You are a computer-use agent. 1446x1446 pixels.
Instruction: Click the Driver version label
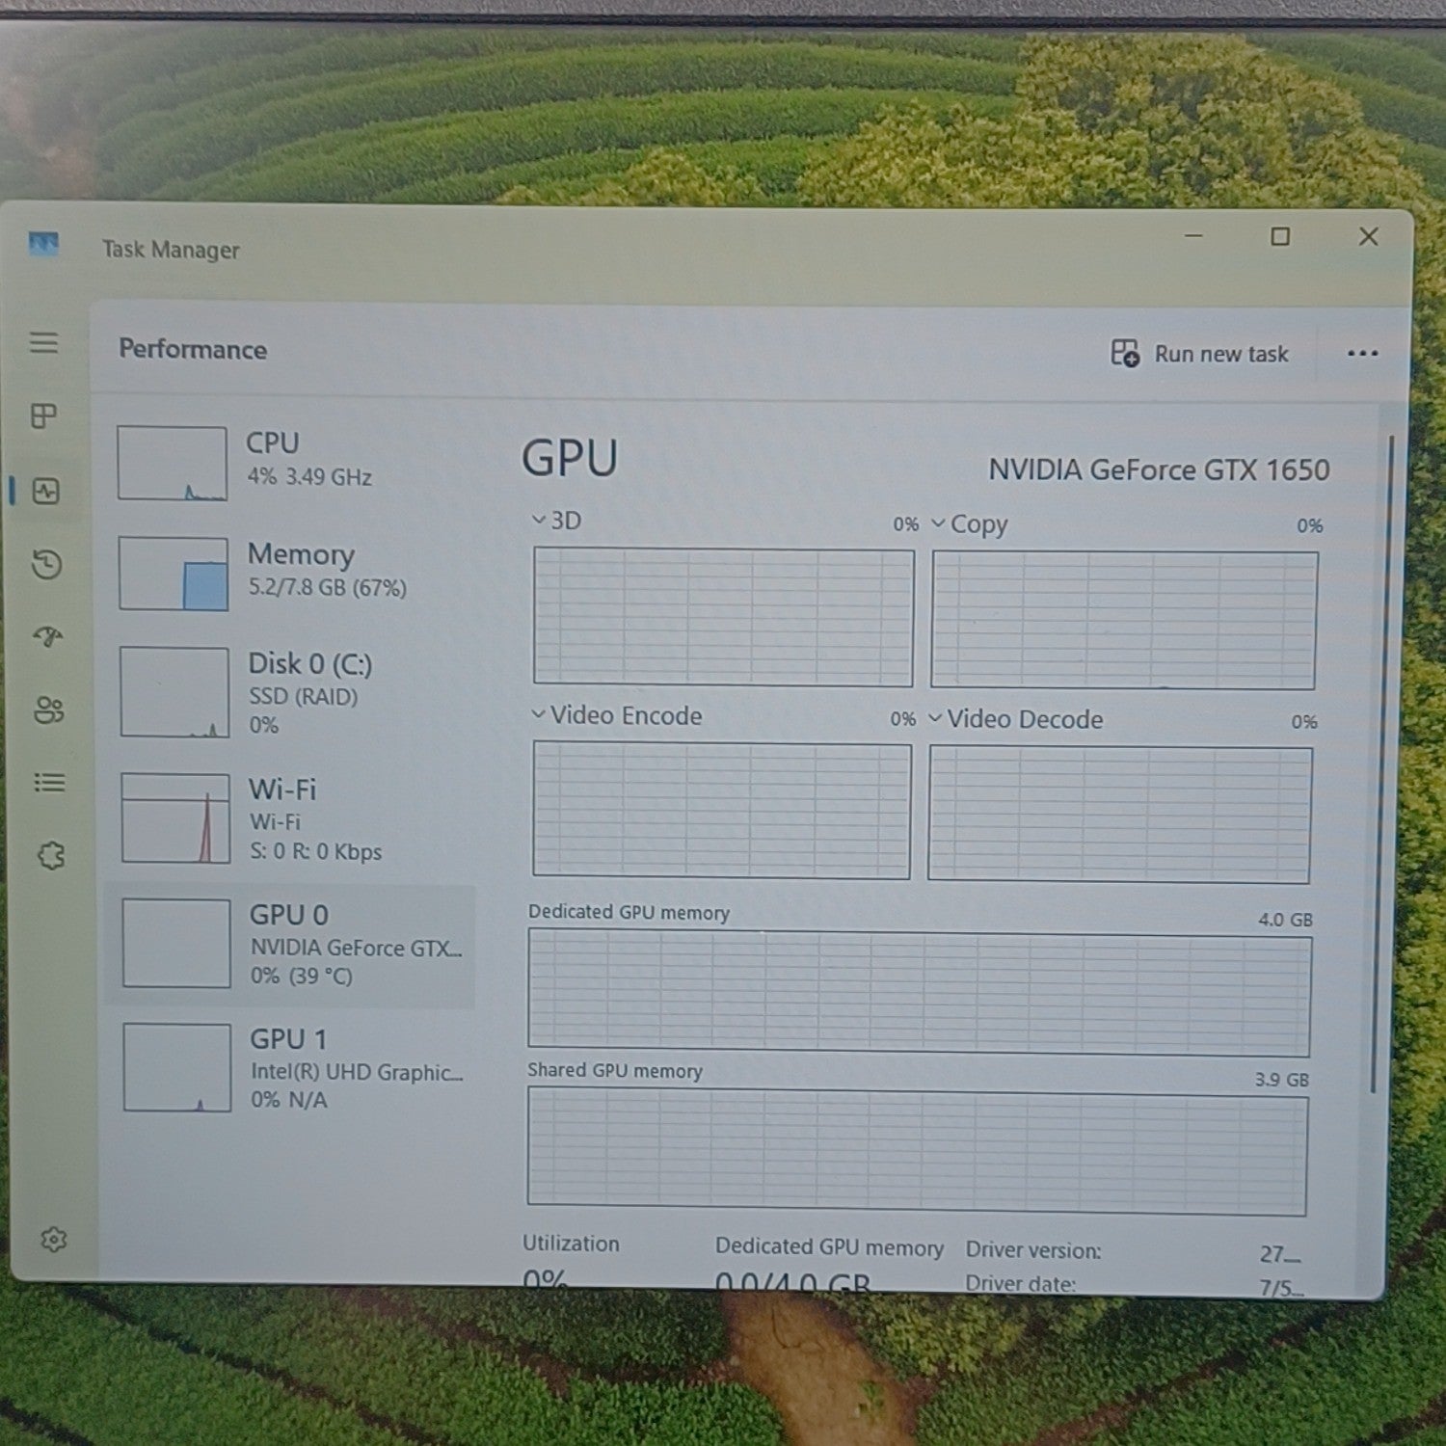pos(1033,1250)
